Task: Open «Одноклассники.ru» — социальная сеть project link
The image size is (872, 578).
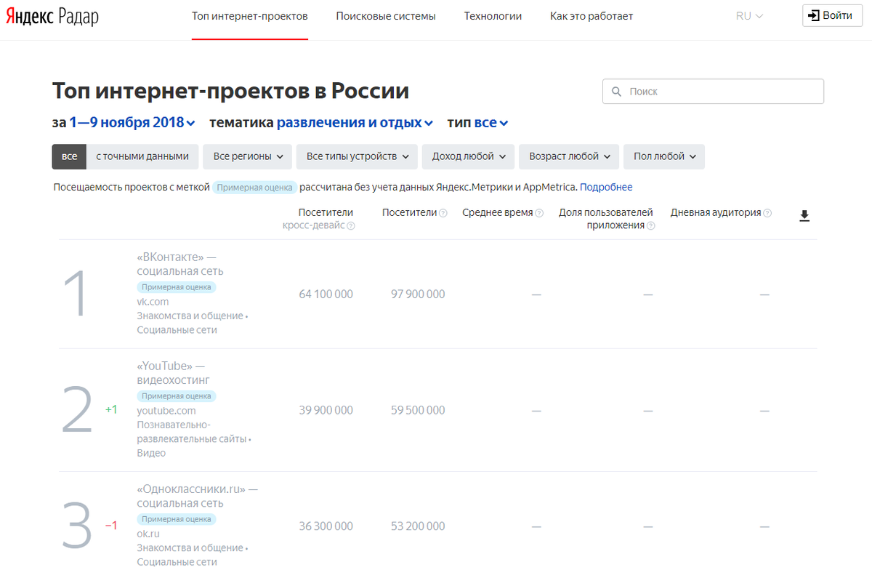Action: point(198,496)
